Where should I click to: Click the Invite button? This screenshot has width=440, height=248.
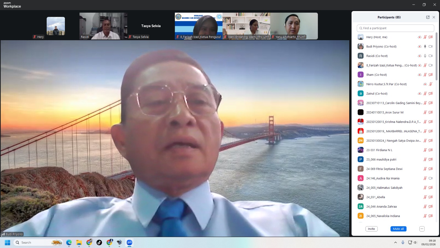371,229
